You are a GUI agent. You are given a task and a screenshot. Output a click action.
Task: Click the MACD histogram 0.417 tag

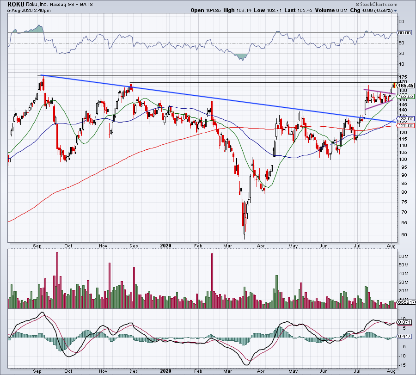[405, 336]
